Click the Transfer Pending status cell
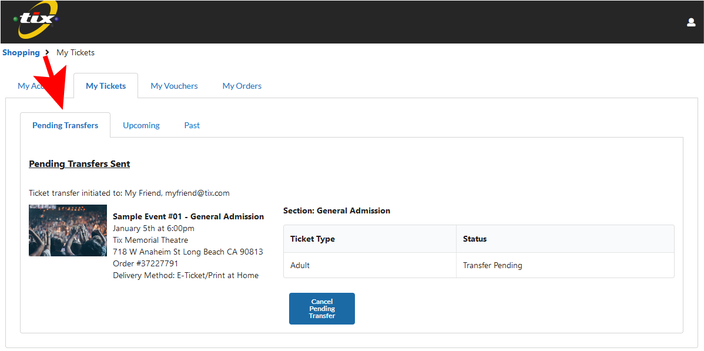The height and width of the screenshot is (351, 704). 492,265
